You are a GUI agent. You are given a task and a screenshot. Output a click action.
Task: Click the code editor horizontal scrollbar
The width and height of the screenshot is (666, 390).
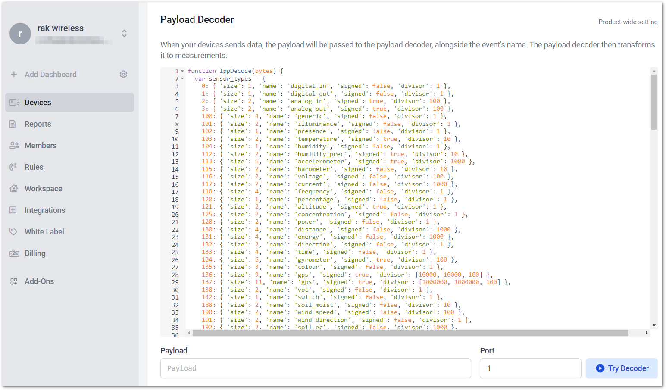click(410, 333)
